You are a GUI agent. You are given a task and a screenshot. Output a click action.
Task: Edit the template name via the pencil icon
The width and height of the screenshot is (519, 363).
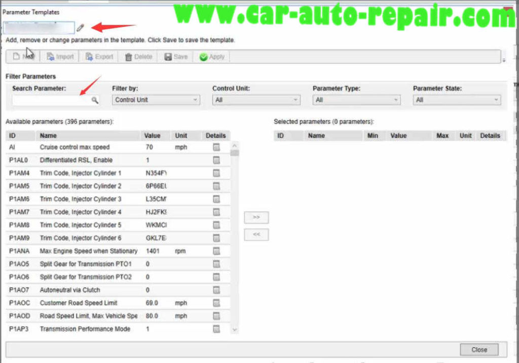pyautogui.click(x=80, y=28)
